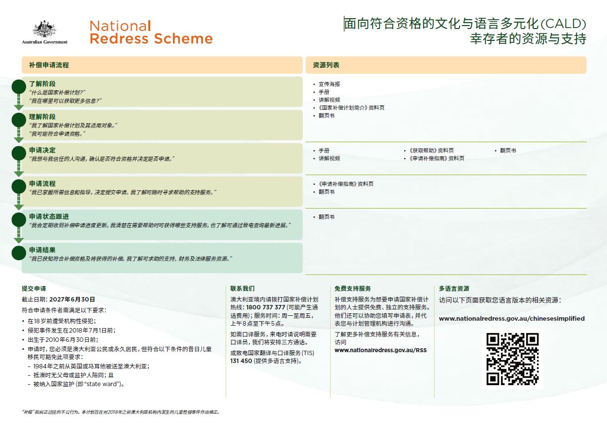The height and width of the screenshot is (425, 607).
Task: Select the quote starting “我已掌握所需信息和指导”
Action: click(x=123, y=192)
